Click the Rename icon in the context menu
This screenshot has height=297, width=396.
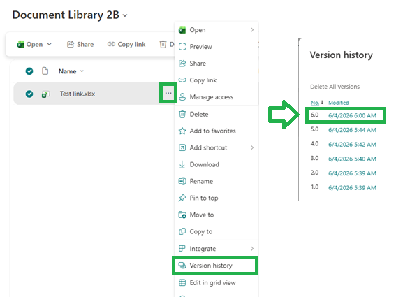click(182, 181)
